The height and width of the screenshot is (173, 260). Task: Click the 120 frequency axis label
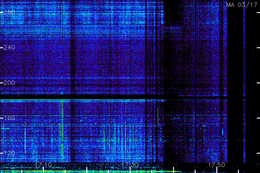9,153
